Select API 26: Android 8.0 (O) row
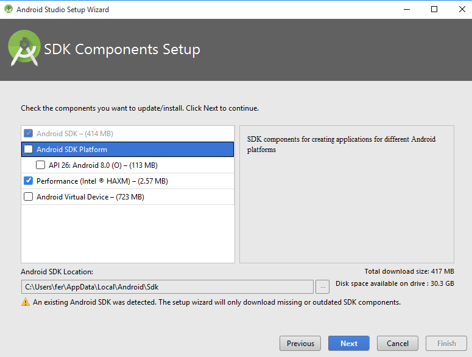This screenshot has width=472, height=357. click(128, 165)
